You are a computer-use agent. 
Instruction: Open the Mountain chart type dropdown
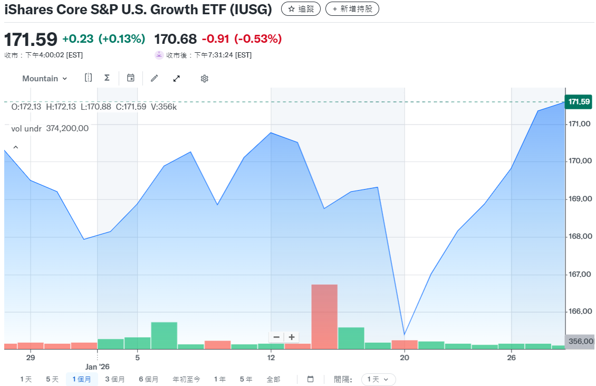pos(44,78)
